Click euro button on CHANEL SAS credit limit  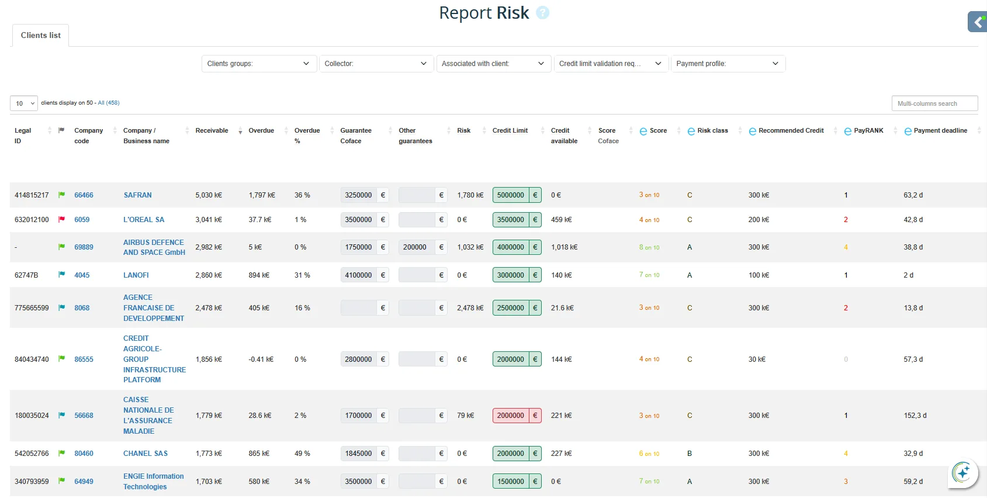click(x=535, y=453)
